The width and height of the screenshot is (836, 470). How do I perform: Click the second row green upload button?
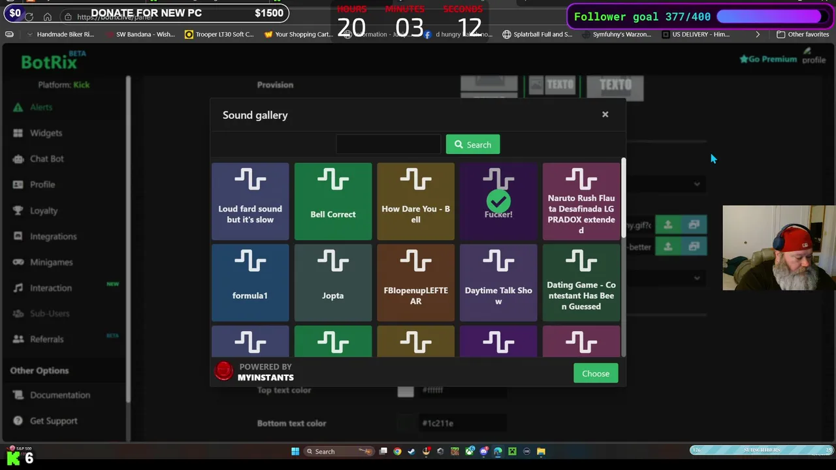pos(667,247)
